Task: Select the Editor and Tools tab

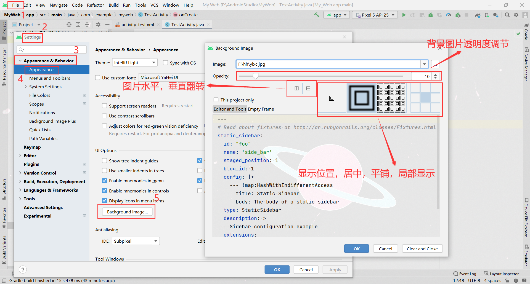Action: (x=230, y=109)
